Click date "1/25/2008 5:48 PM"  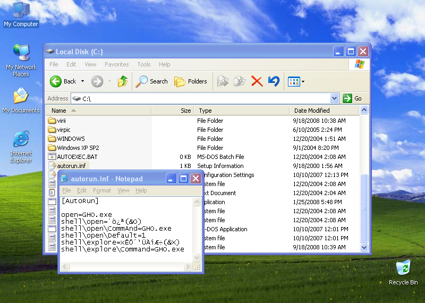[x=317, y=202]
